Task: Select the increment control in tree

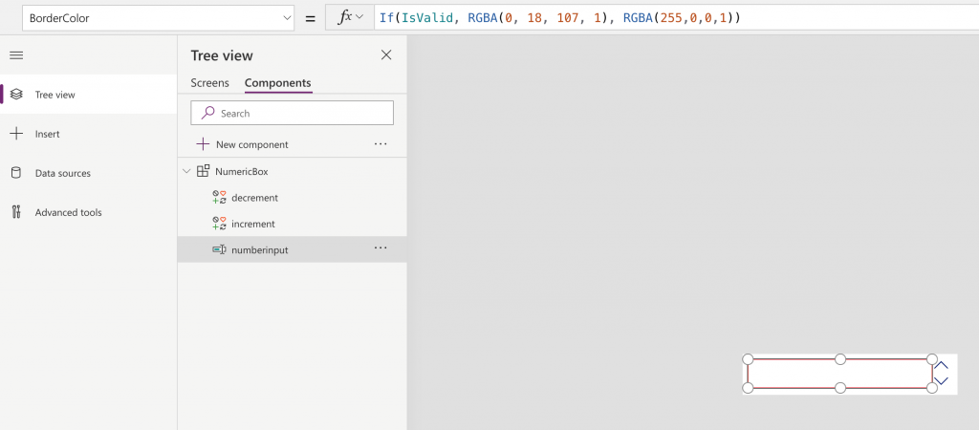Action: (252, 224)
